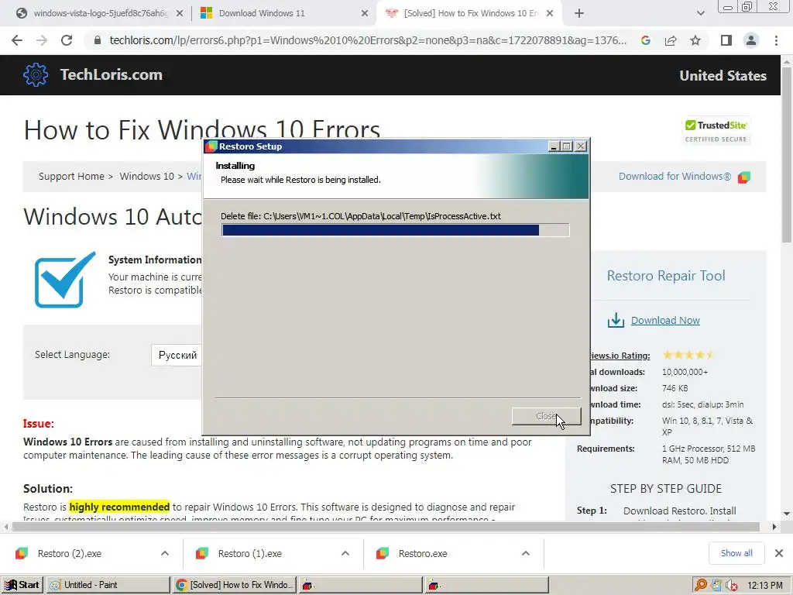Click the TechLoris gear logo
793x595 pixels.
pyautogui.click(x=36, y=75)
